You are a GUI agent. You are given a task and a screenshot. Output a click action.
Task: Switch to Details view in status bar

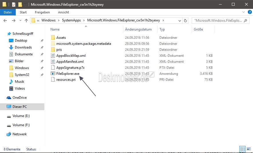(x=242, y=149)
